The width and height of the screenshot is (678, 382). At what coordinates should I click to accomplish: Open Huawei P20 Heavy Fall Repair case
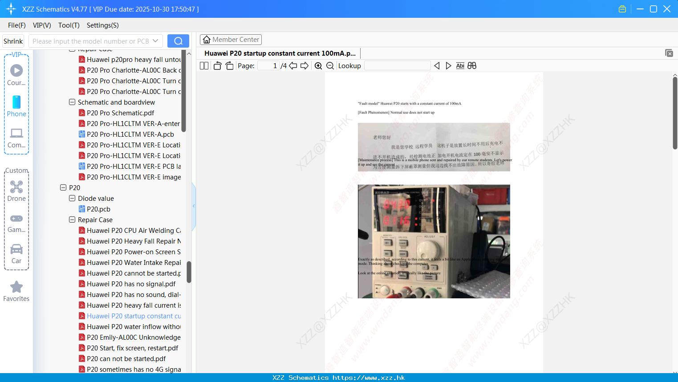[130, 241]
